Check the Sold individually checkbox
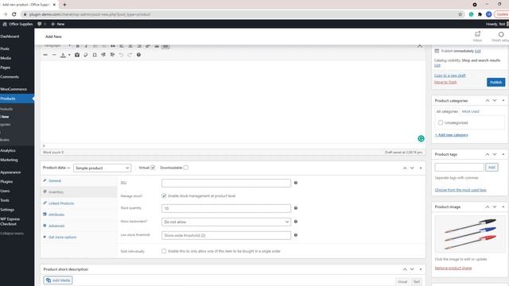 coord(164,251)
